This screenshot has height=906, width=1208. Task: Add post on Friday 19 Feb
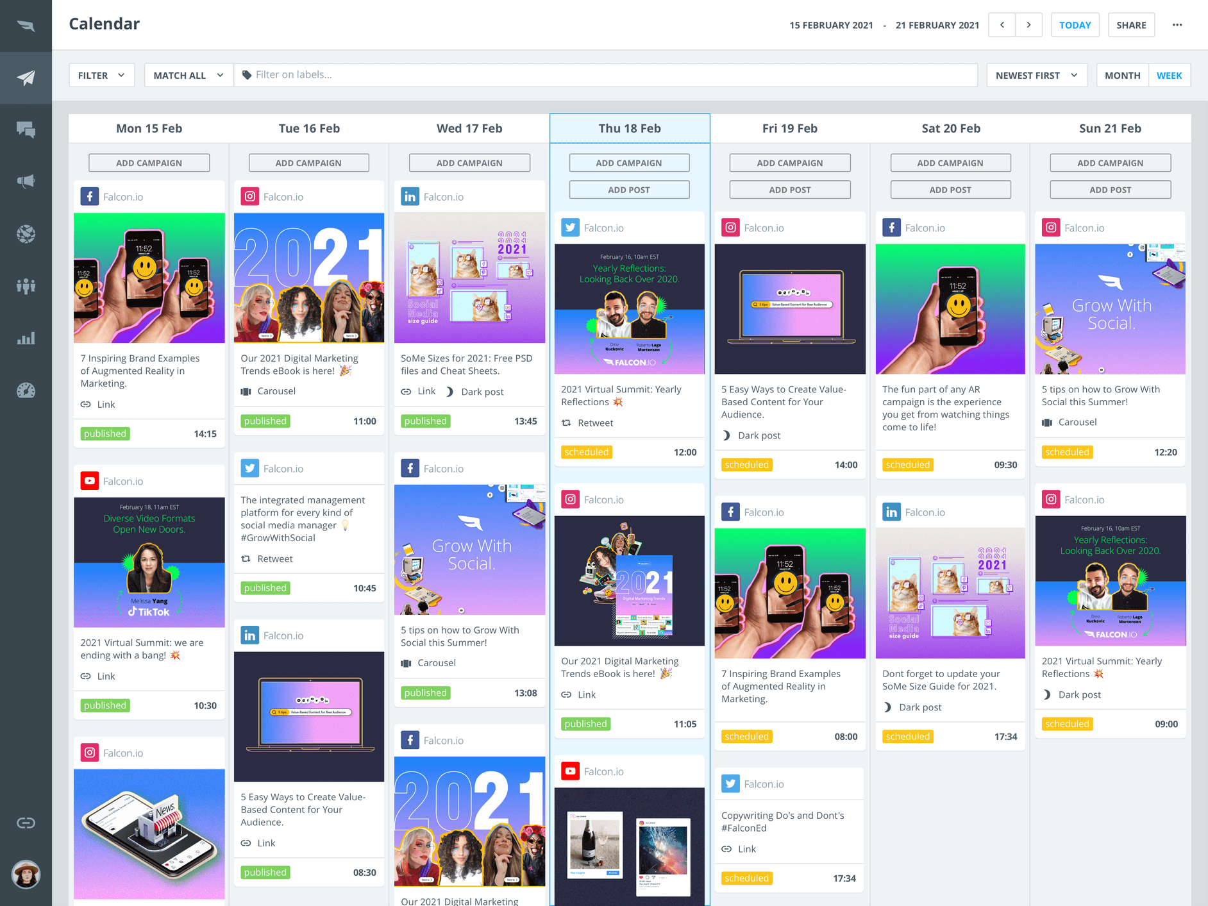click(790, 190)
